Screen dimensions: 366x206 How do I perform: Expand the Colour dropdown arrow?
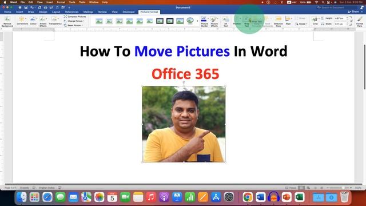point(37,19)
